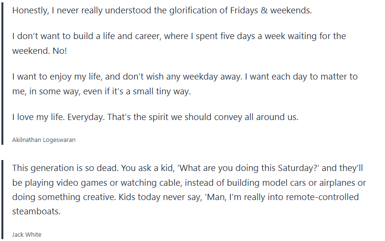Image resolution: width=385 pixels, height=241 pixels.
Task: Click the "No!" exclamation text
Action: point(59,50)
